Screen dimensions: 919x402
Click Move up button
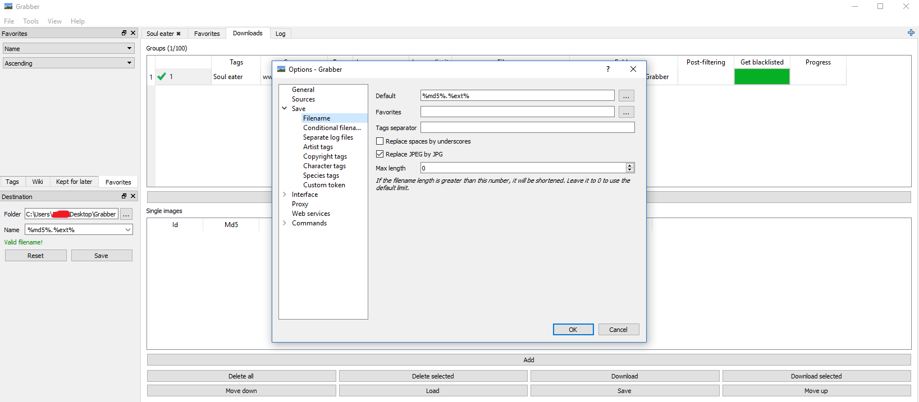[816, 391]
